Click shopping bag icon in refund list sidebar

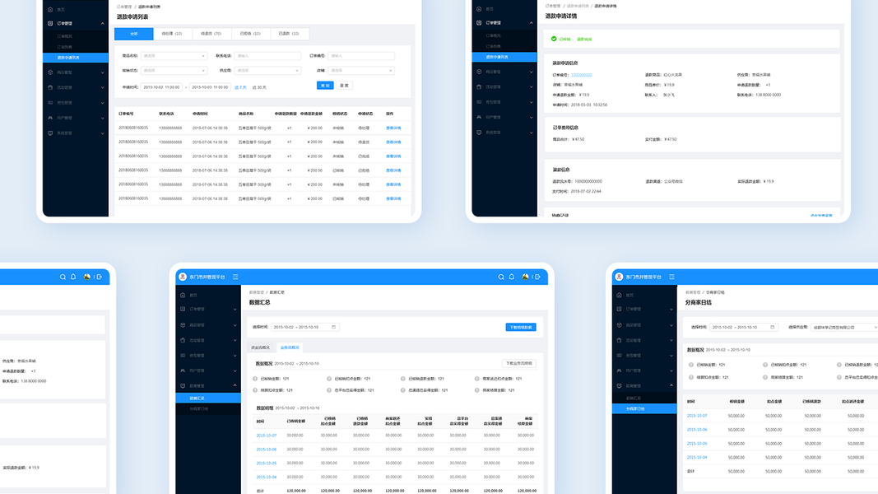click(50, 87)
